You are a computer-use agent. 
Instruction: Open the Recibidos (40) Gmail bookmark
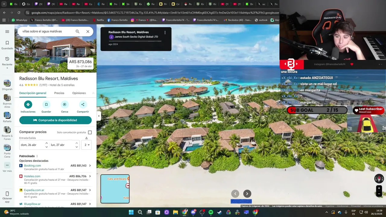(237, 20)
